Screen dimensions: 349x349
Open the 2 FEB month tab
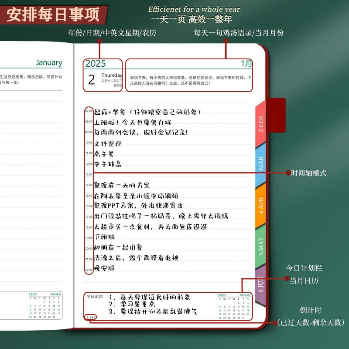coord(260,124)
